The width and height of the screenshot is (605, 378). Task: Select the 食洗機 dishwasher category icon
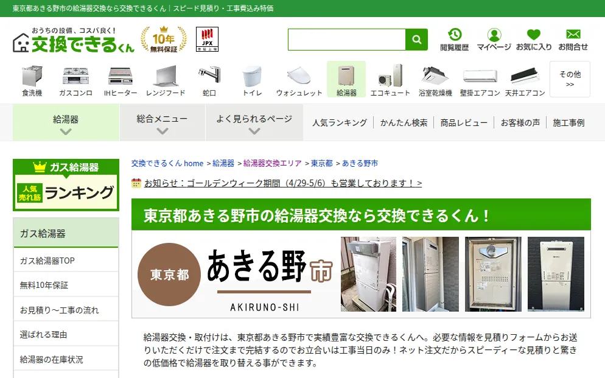32,80
